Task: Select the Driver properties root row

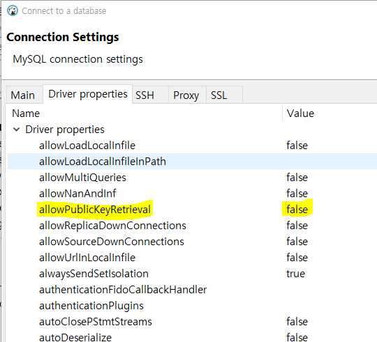Action: [x=65, y=130]
